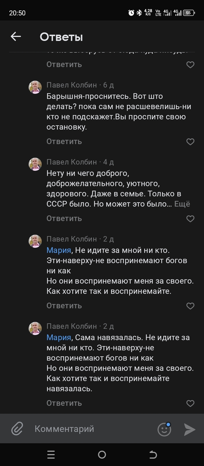
Task: Like the topmost partially visible comment
Action: (190, 65)
